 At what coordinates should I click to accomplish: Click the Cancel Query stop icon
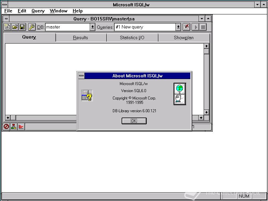pos(203,27)
